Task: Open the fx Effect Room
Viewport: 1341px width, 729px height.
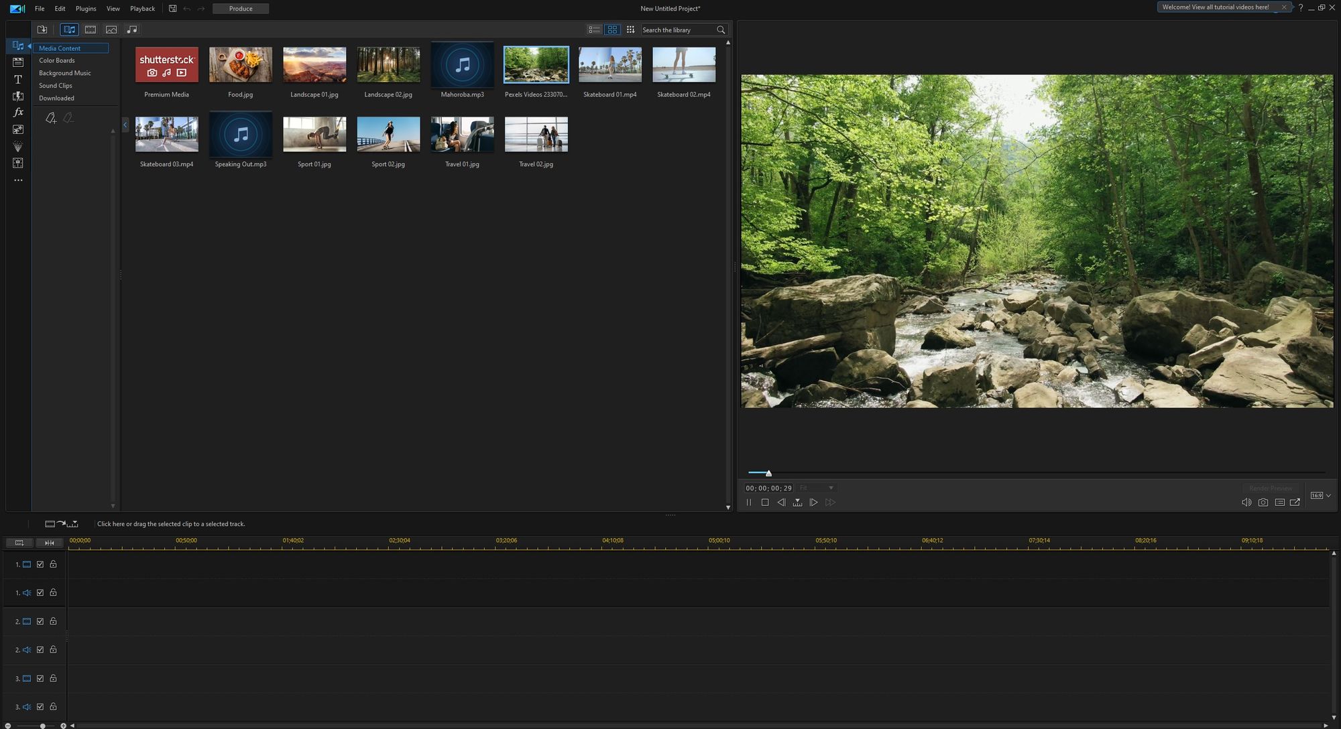Action: [x=18, y=113]
